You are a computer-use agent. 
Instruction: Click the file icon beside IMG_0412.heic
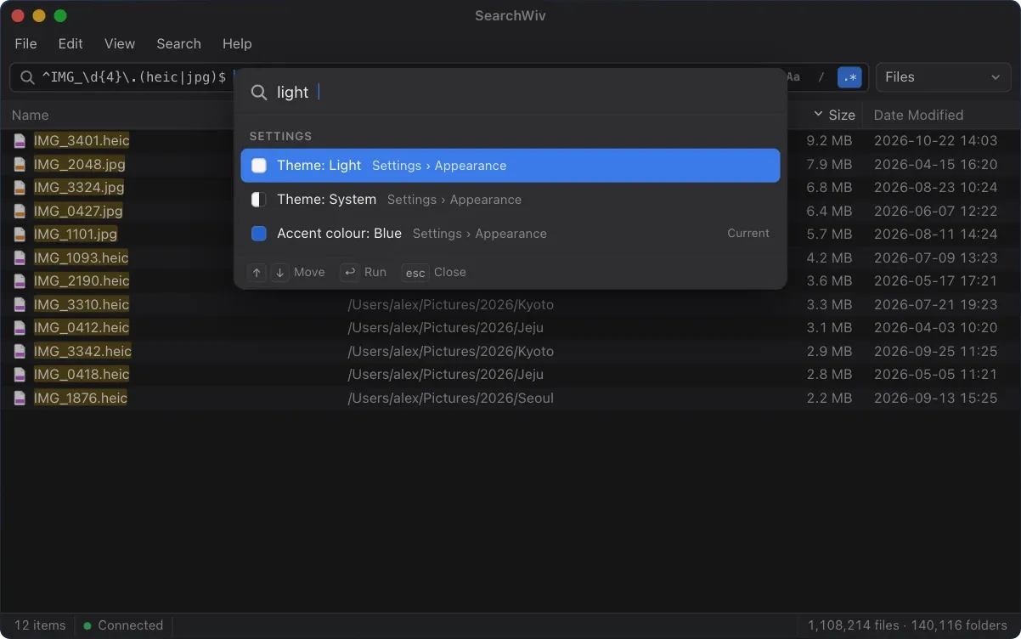coord(20,328)
